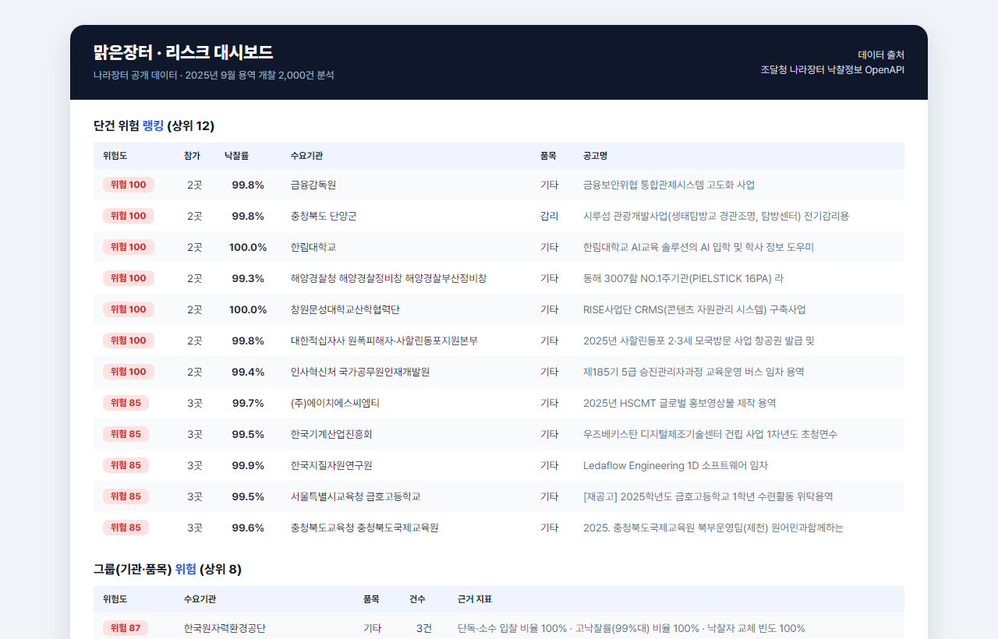This screenshot has height=639, width=998.
Task: Open the 2025년 사할린동포 모국방문 사업 notice
Action: click(x=699, y=341)
